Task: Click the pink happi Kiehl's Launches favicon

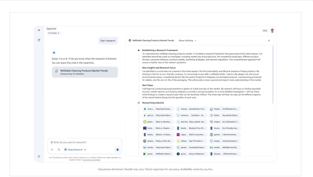Action: click(178, 135)
